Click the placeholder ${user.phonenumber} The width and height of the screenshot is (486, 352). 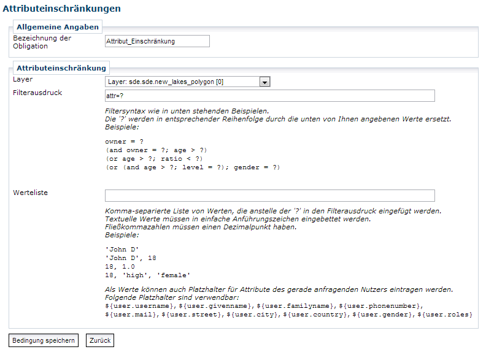coord(379,306)
